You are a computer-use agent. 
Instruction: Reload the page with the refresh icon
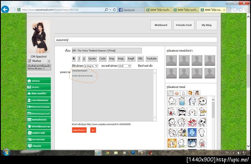[114, 10]
